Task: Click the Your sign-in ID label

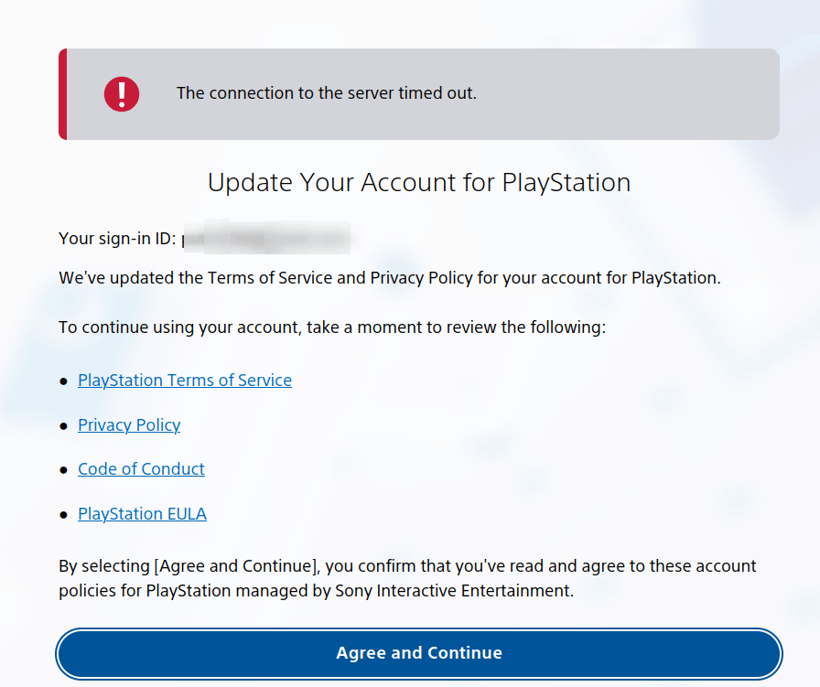Action: 116,239
